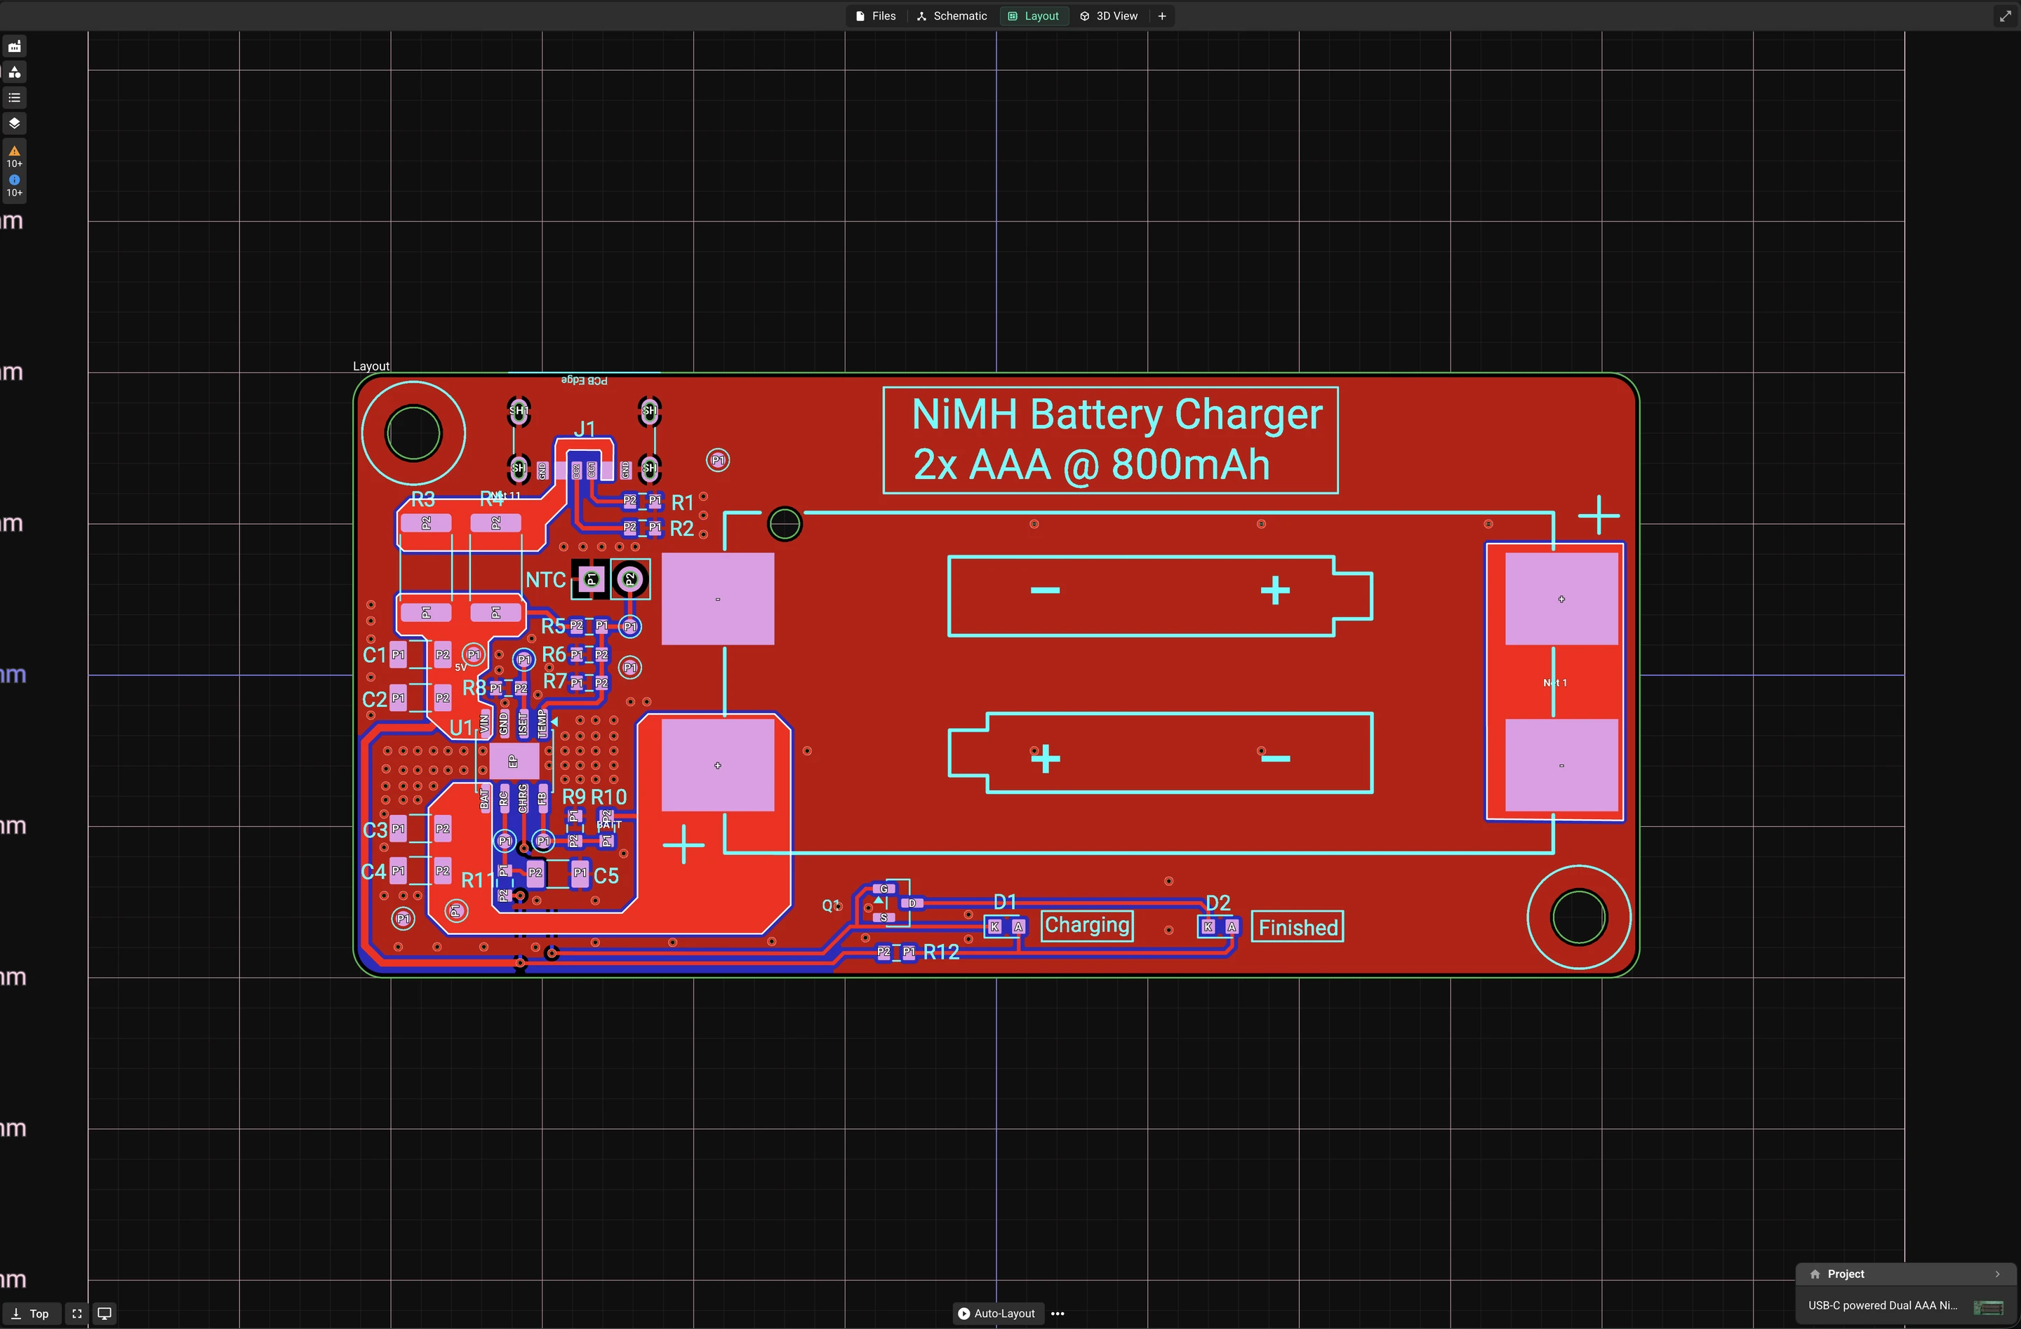
Task: Select capacitor C4 designator
Action: pos(373,872)
